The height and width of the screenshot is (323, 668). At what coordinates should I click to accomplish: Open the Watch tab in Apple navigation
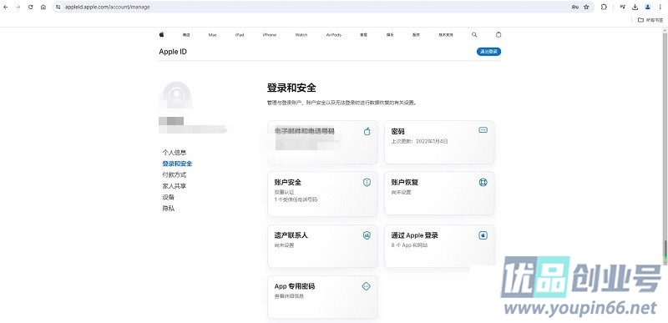point(301,35)
